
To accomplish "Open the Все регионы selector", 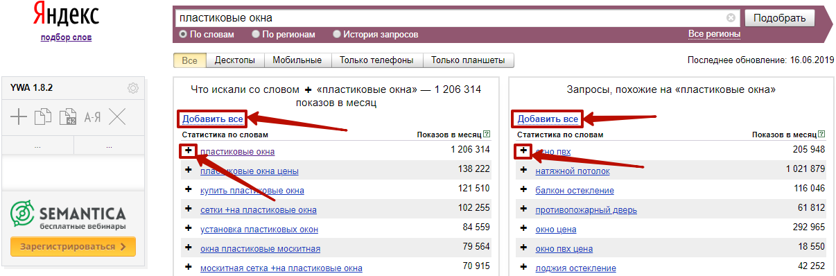I will tap(714, 34).
